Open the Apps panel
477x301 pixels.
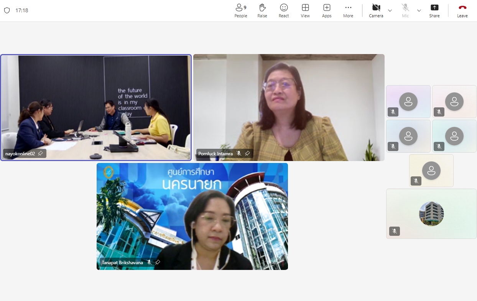[327, 11]
